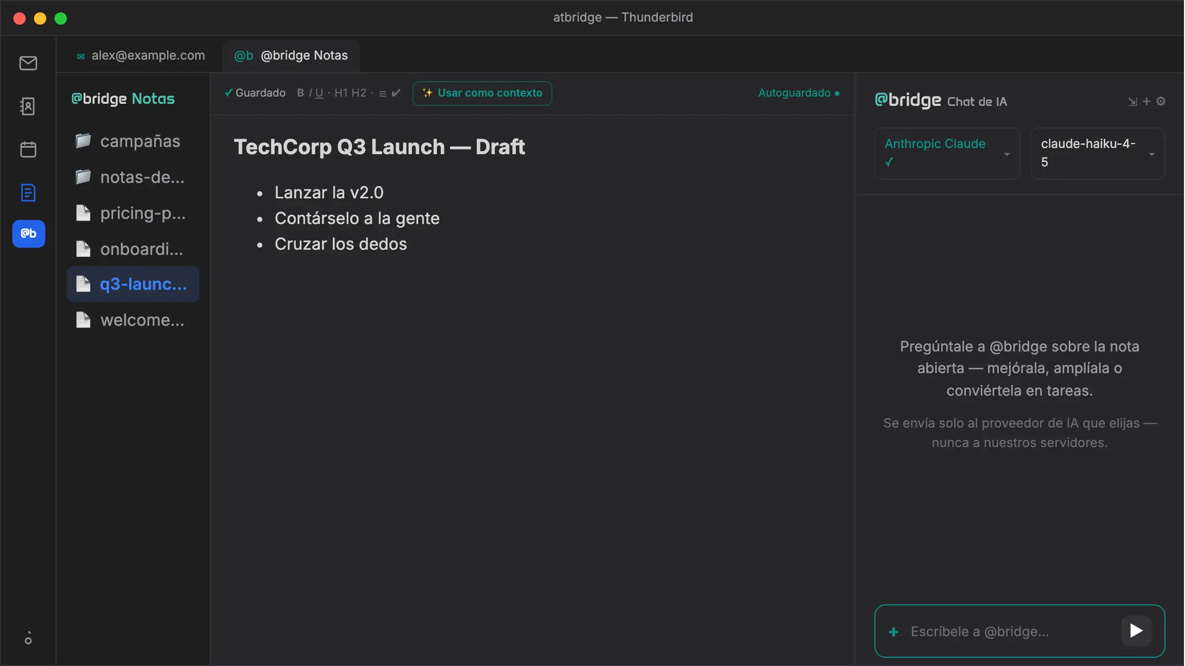Set H1 heading style
This screenshot has width=1185, height=666.
coord(341,93)
